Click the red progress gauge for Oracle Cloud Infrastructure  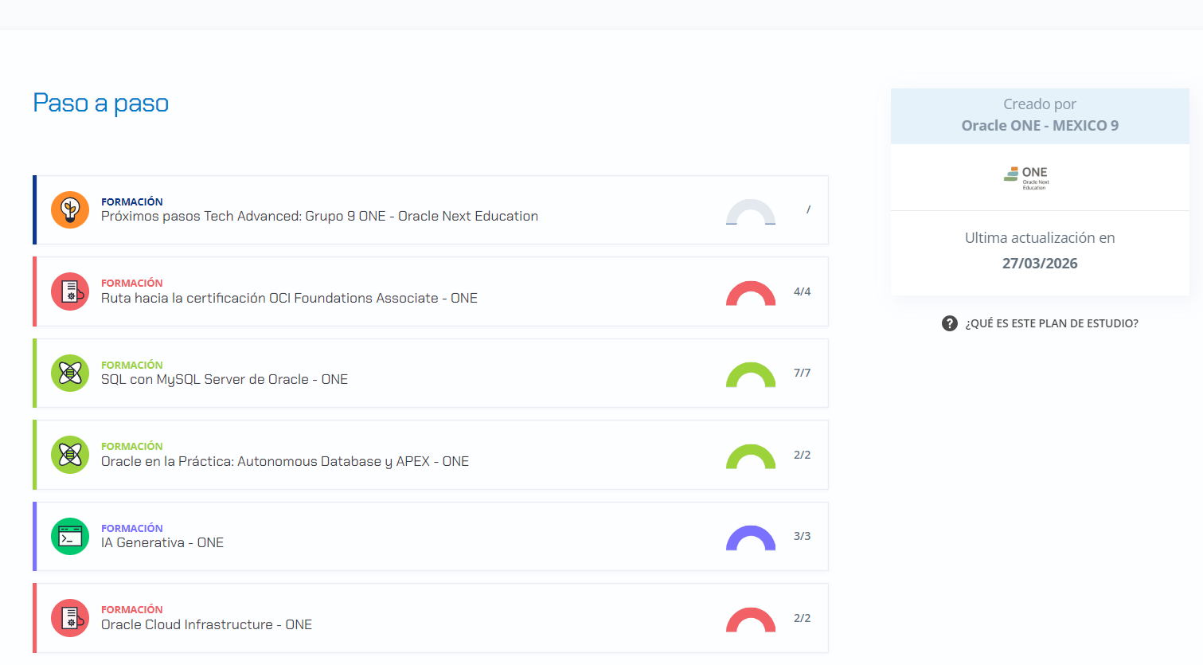pos(751,620)
